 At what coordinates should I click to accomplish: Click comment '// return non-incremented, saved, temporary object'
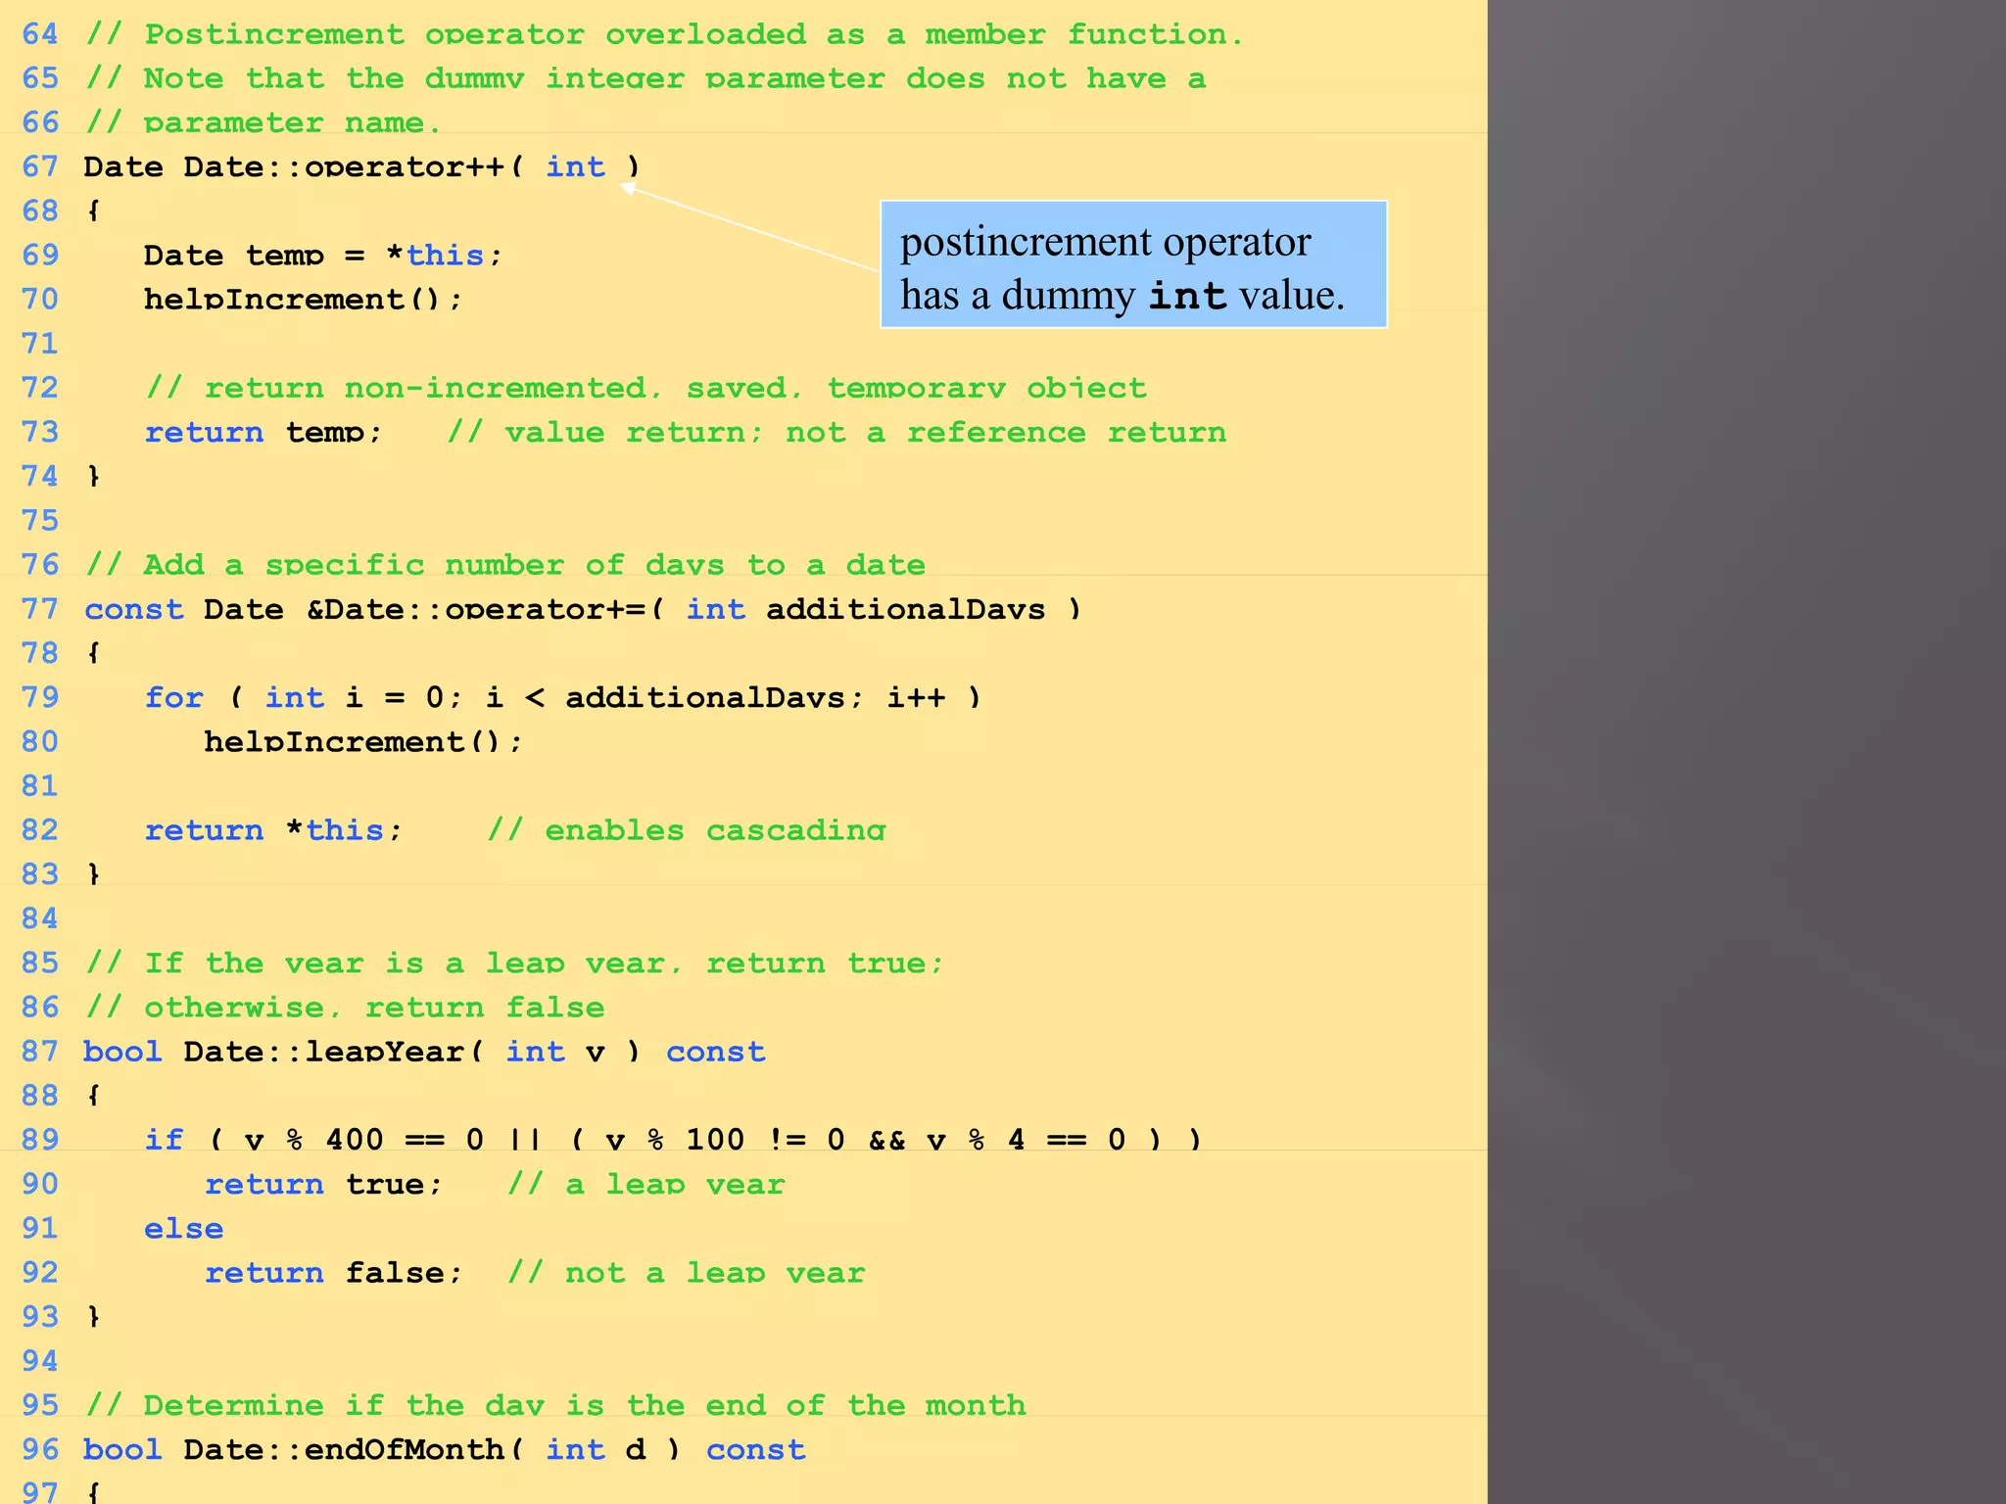(645, 388)
